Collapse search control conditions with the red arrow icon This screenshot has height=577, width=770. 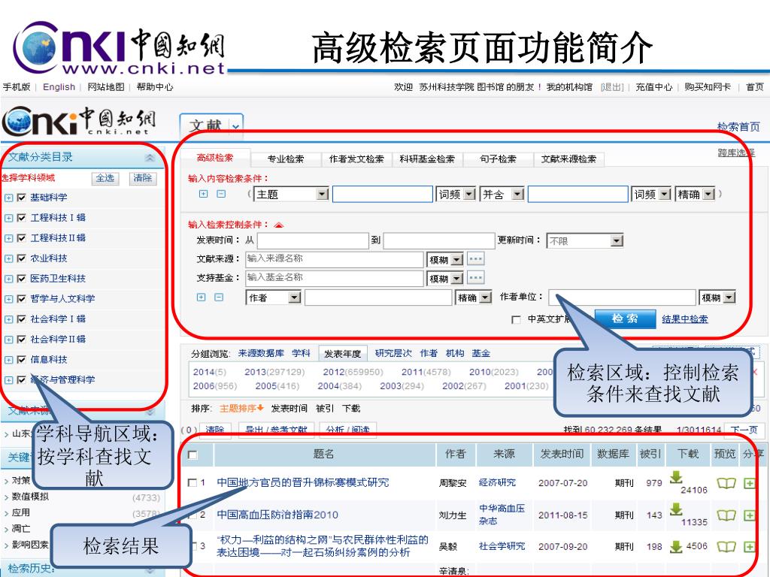click(x=279, y=225)
